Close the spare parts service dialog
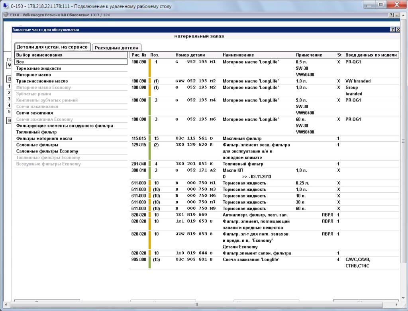The width and height of the screenshot is (408, 311). point(398,29)
